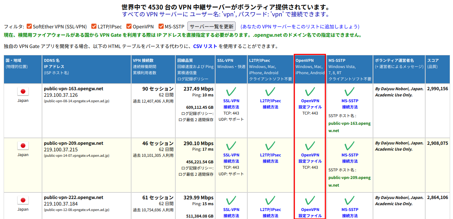Click the スコア column header

(433, 60)
